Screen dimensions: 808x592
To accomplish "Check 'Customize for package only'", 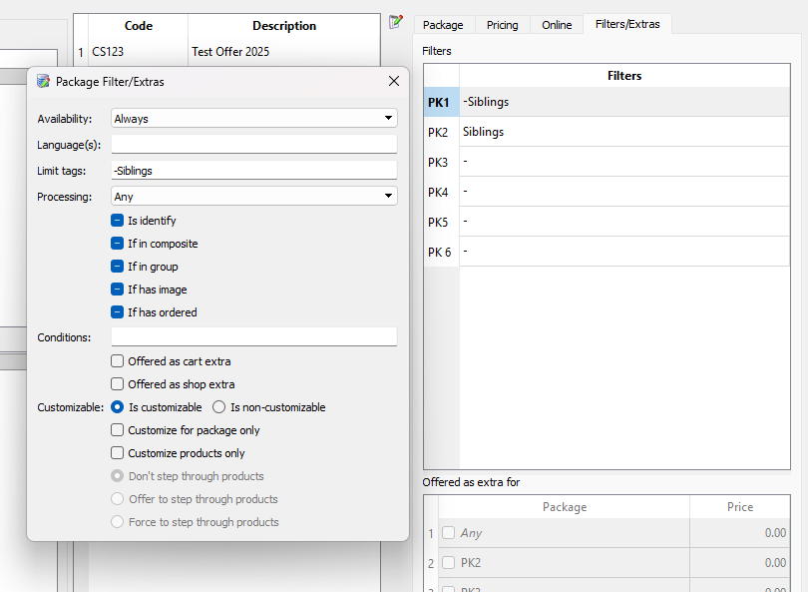I will 118,430.
